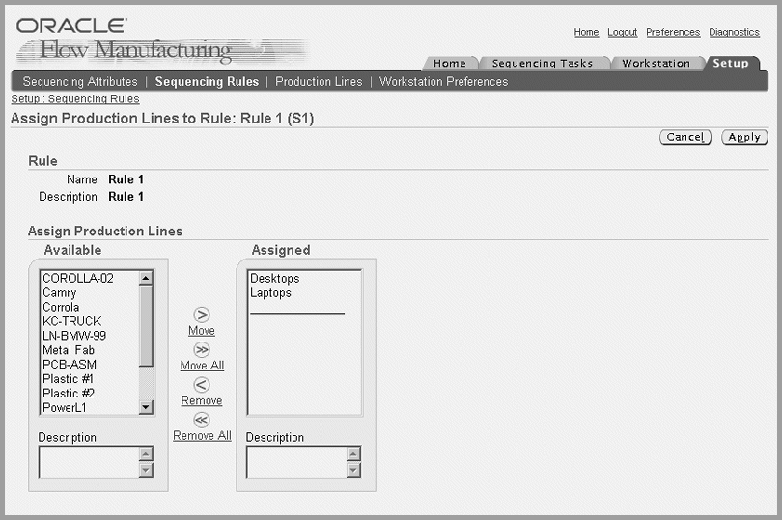Image resolution: width=782 pixels, height=520 pixels.
Task: Click Assigned Description scroll-down arrow
Action: point(353,470)
